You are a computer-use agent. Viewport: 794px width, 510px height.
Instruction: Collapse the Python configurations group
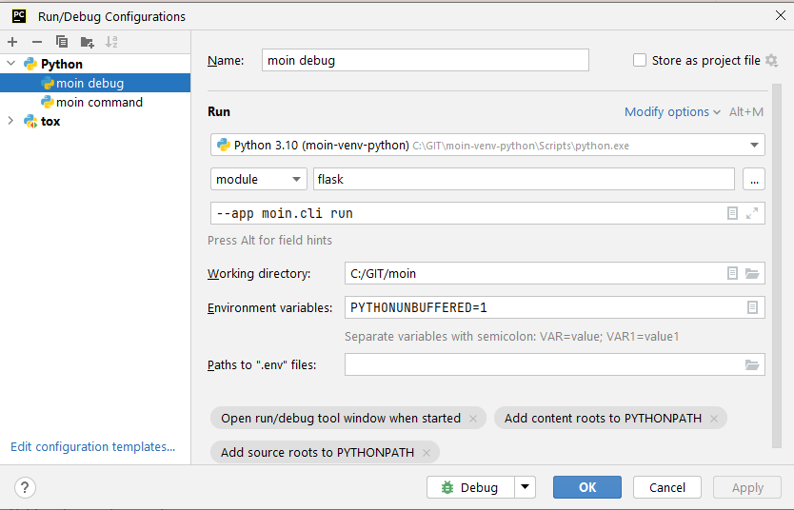(x=10, y=63)
